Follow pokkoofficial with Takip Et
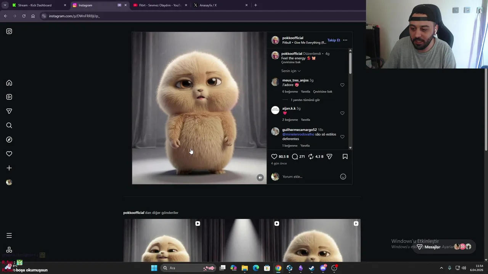The image size is (488, 274). point(334,40)
